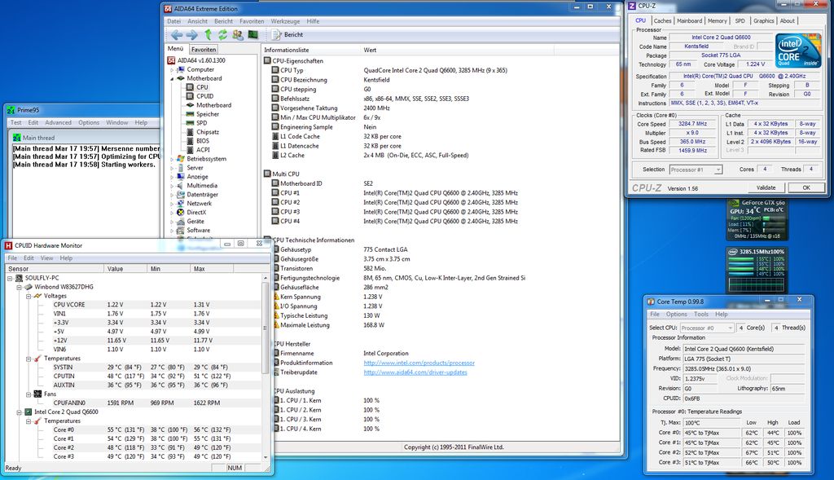
Task: Click the SOULFLY-PC computer icon
Action: 20,279
